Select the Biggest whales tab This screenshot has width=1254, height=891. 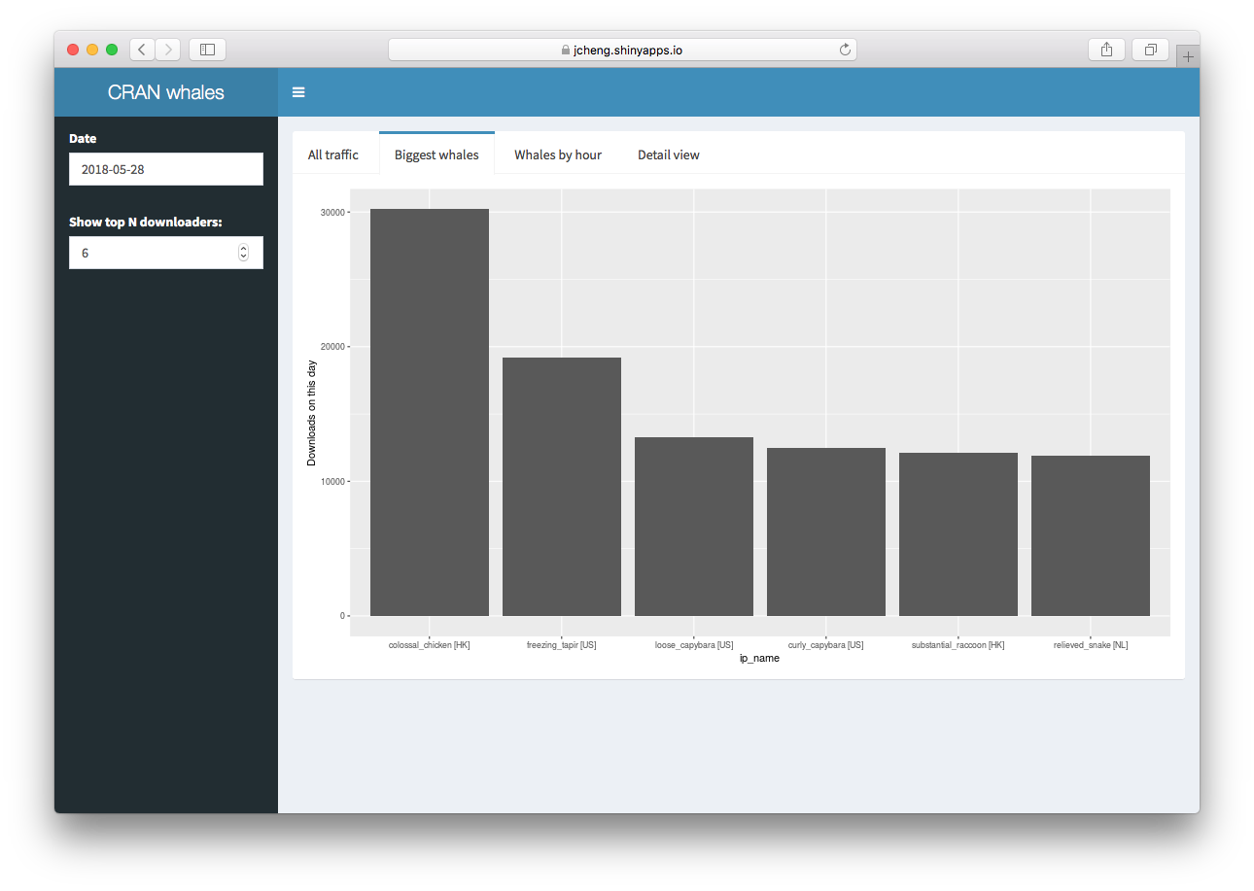[436, 154]
